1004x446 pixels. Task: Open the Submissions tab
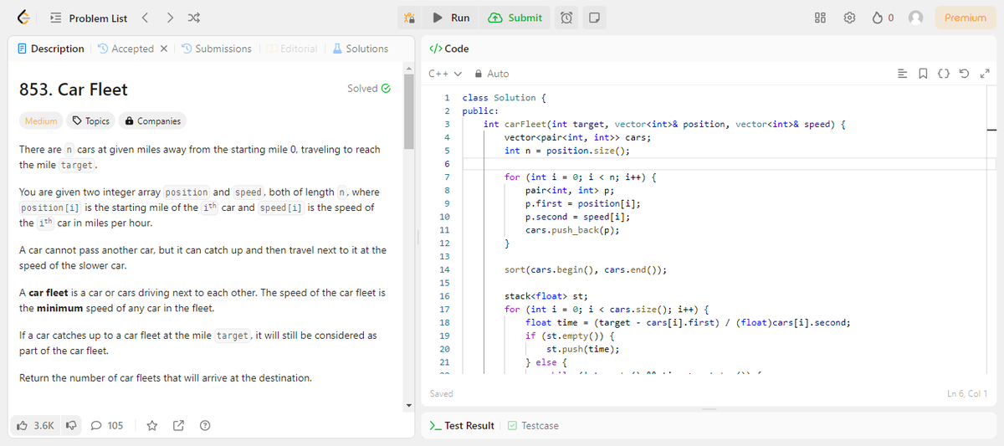pyautogui.click(x=216, y=49)
